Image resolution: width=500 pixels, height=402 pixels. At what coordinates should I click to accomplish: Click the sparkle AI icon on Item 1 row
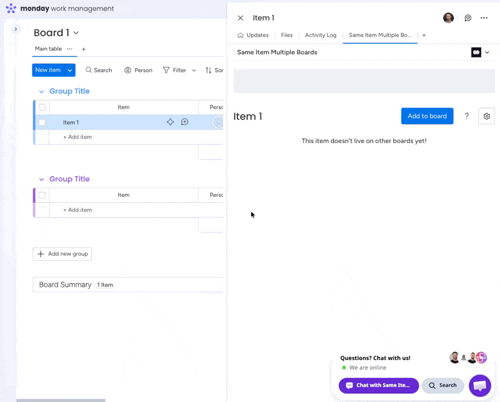coord(170,122)
